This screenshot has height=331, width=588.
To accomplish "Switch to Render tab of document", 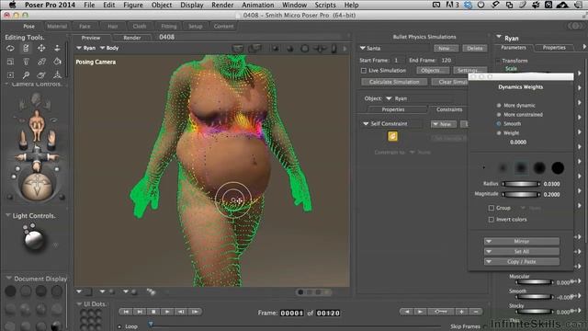I will 132,38.
